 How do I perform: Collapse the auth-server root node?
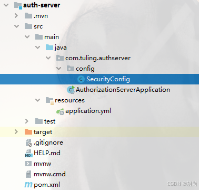[x=6, y=5]
